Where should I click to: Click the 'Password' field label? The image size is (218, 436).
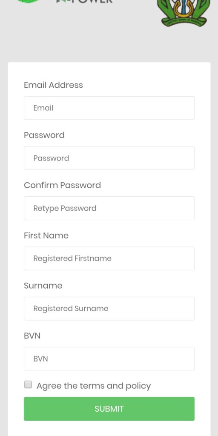[44, 135]
